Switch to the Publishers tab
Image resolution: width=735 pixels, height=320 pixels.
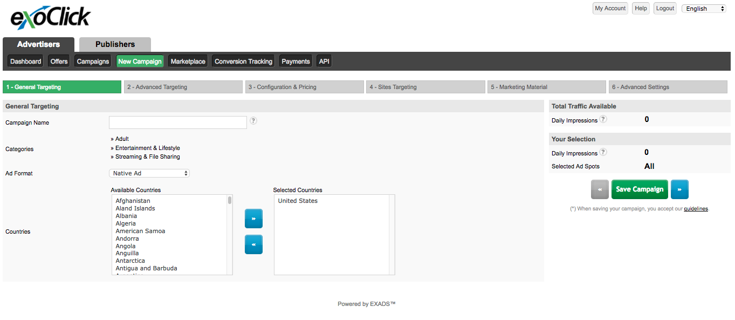tap(115, 44)
